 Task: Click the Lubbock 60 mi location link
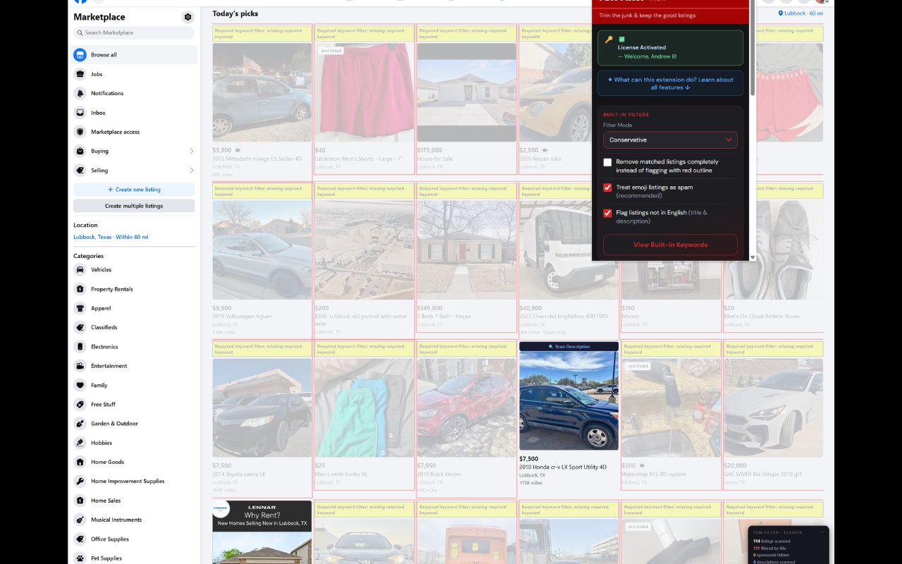click(x=801, y=13)
